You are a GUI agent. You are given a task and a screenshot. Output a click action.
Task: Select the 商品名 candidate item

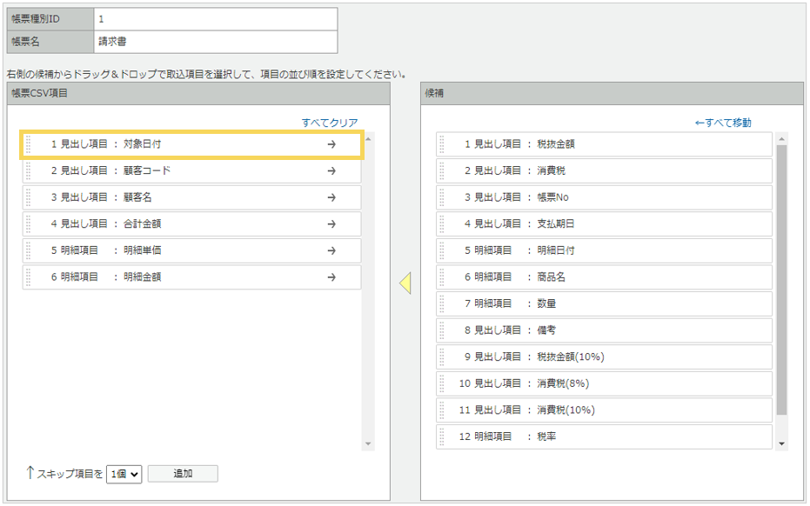click(604, 277)
